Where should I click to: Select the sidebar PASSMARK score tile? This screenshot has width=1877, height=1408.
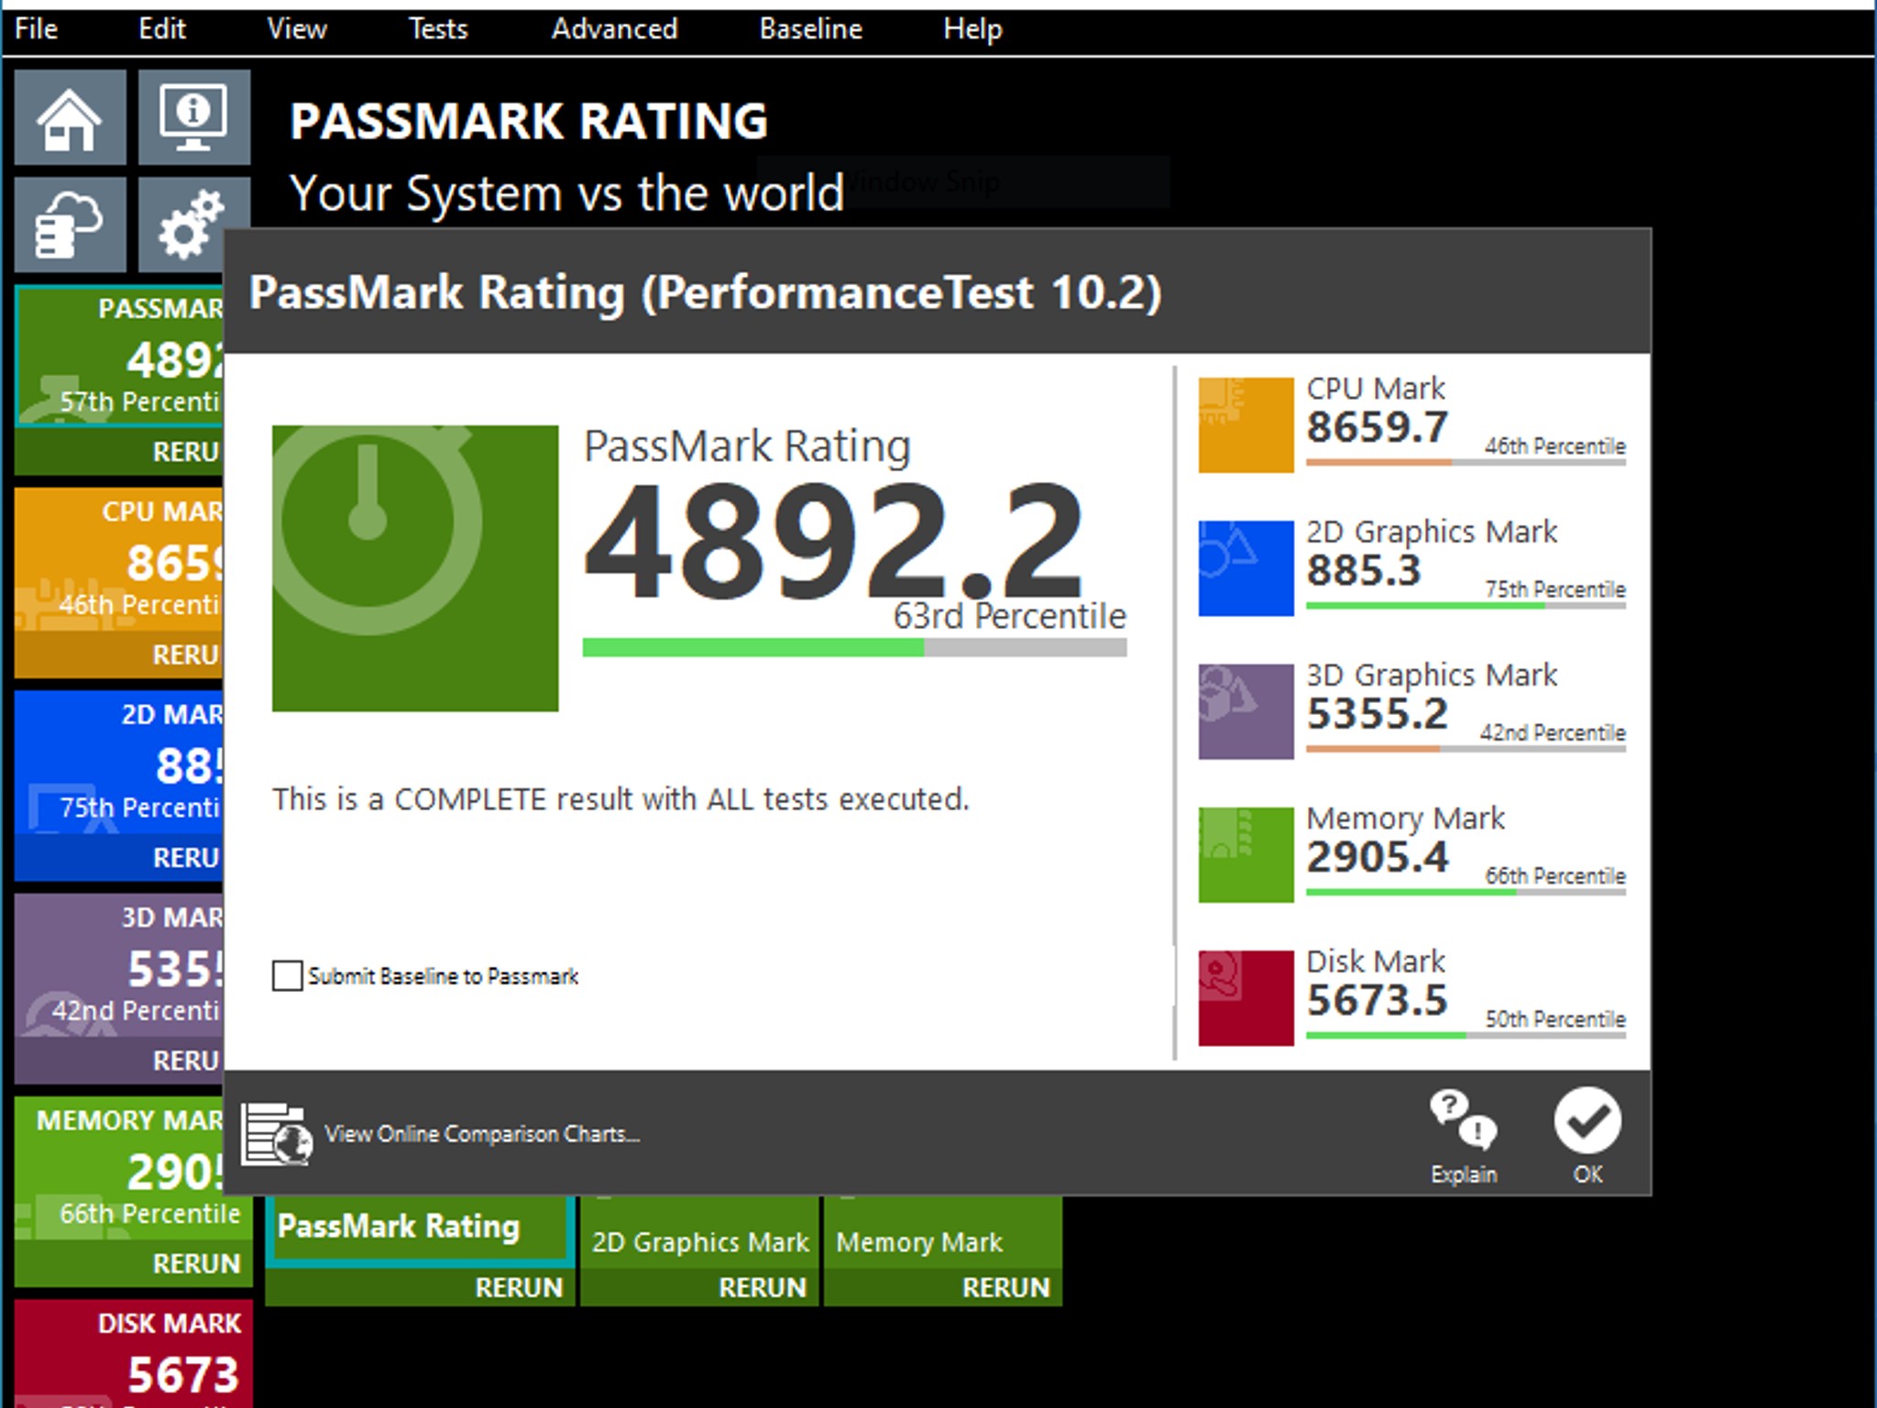coord(119,357)
